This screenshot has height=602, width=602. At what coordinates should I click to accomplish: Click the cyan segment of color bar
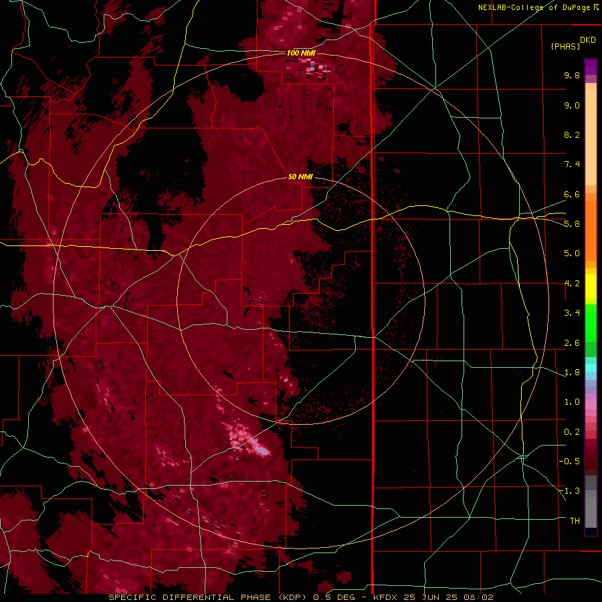(x=591, y=368)
